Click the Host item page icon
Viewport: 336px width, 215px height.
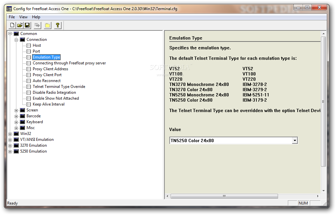(28, 45)
